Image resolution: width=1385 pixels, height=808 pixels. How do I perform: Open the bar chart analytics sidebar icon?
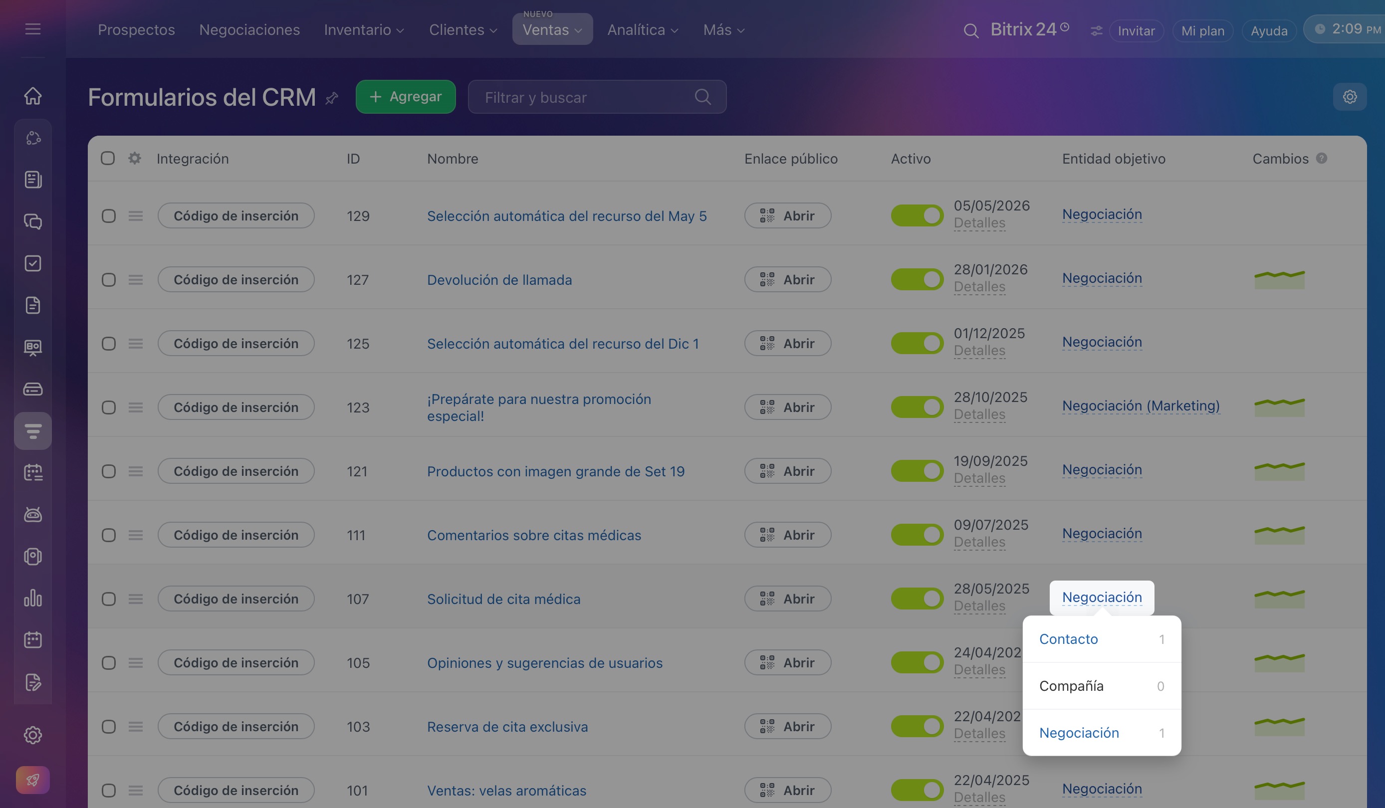[x=33, y=598]
